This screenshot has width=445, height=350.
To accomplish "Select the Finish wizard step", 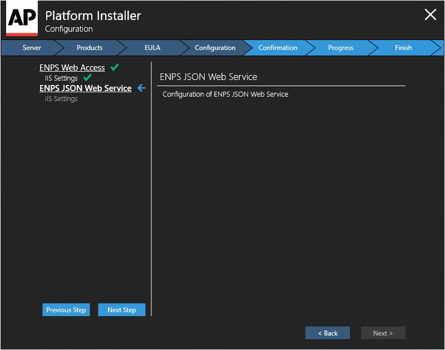I will click(403, 48).
